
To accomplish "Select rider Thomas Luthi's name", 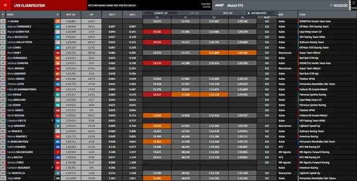I will pos(16,84).
